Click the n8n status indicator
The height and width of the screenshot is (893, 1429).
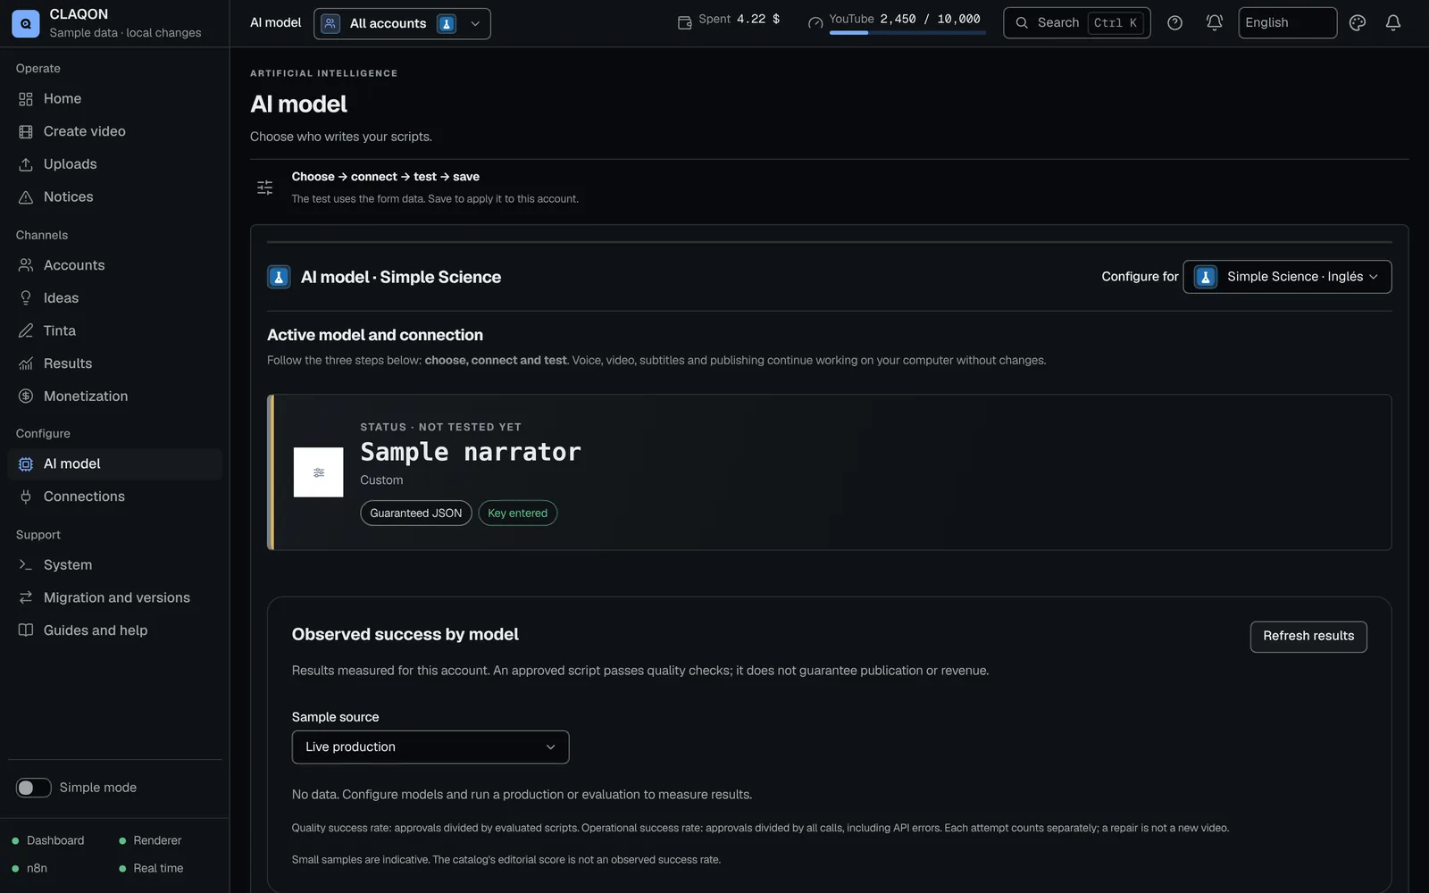pos(29,869)
